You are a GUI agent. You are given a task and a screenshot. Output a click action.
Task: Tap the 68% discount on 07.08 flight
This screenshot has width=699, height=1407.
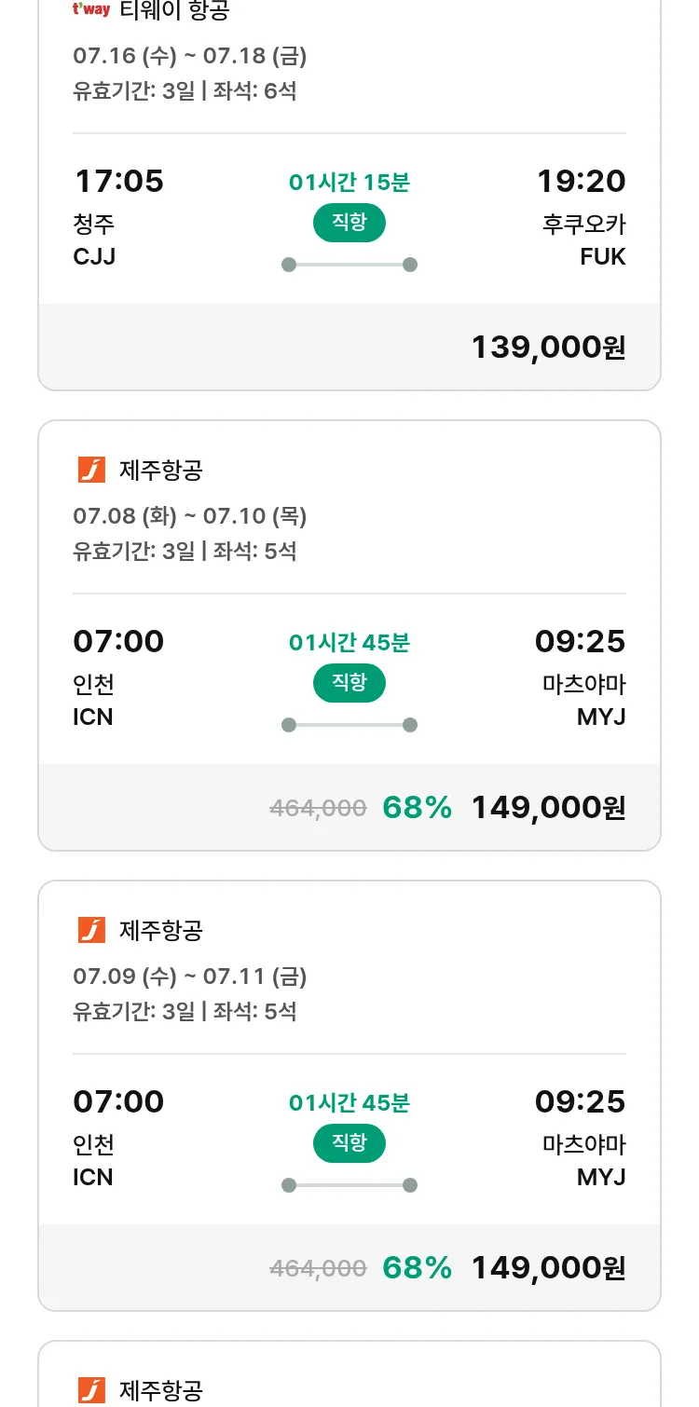[x=418, y=807]
